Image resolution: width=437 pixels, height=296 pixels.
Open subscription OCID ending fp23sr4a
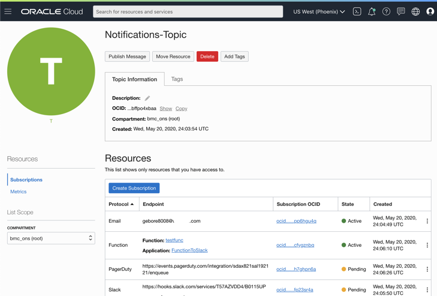point(294,289)
